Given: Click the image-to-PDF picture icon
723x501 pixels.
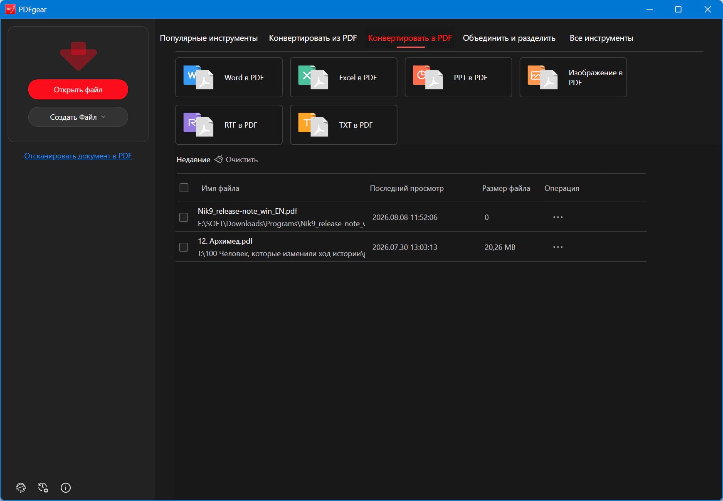Looking at the screenshot, I should pyautogui.click(x=543, y=77).
